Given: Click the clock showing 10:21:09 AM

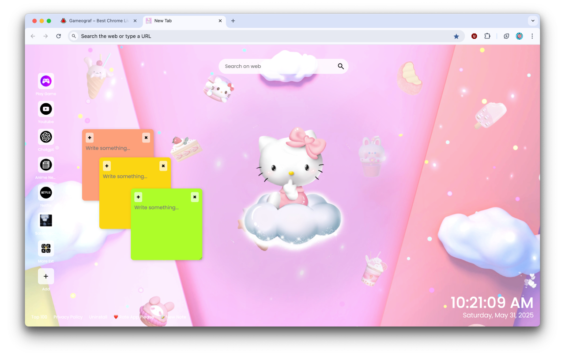Looking at the screenshot, I should [492, 303].
